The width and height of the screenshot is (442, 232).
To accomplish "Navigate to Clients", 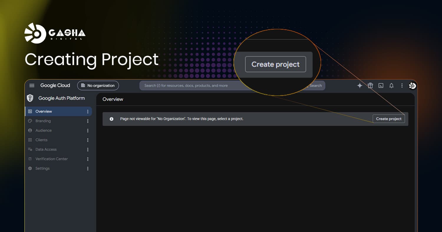I will coord(41,140).
